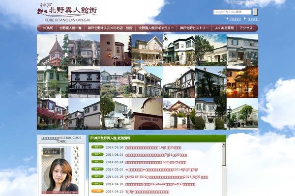Open the red pointed-tower house photo

tap(53, 50)
